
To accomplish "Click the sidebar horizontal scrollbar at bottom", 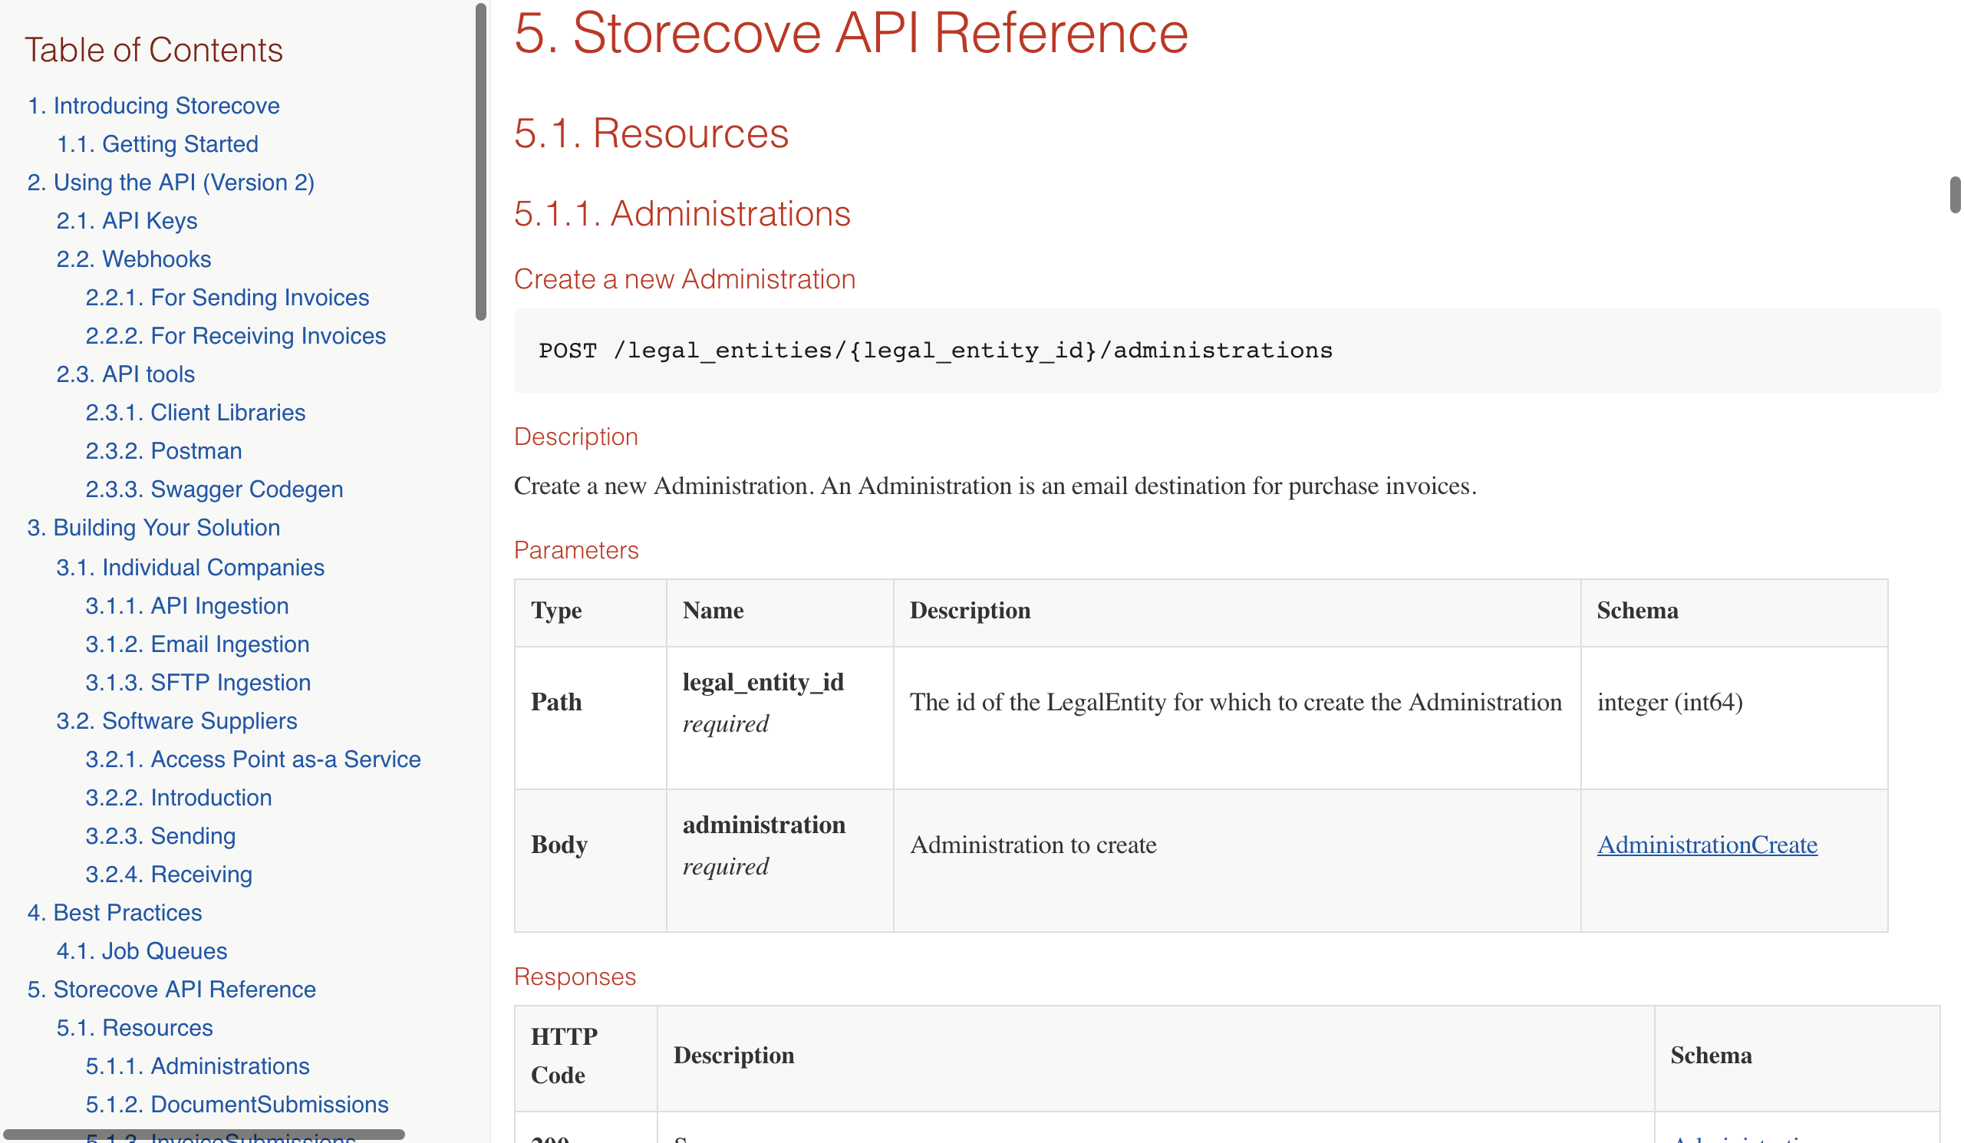I will [x=203, y=1135].
